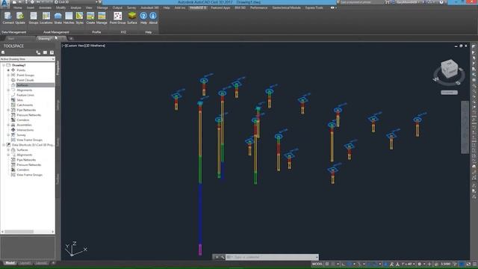Viewport: 478px width, 269px height.
Task: Collapse the Drawing1 root node
Action: pyautogui.click(x=3, y=65)
